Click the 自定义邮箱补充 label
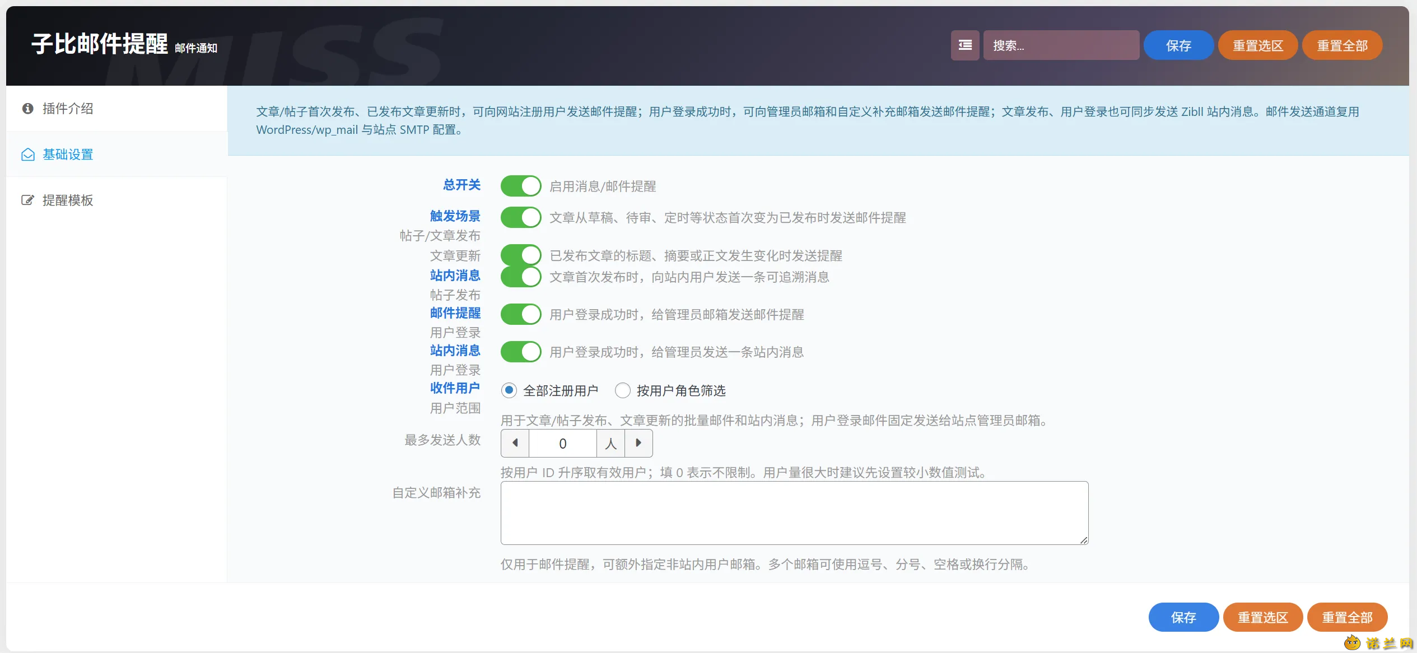Viewport: 1417px width, 653px height. click(x=436, y=493)
